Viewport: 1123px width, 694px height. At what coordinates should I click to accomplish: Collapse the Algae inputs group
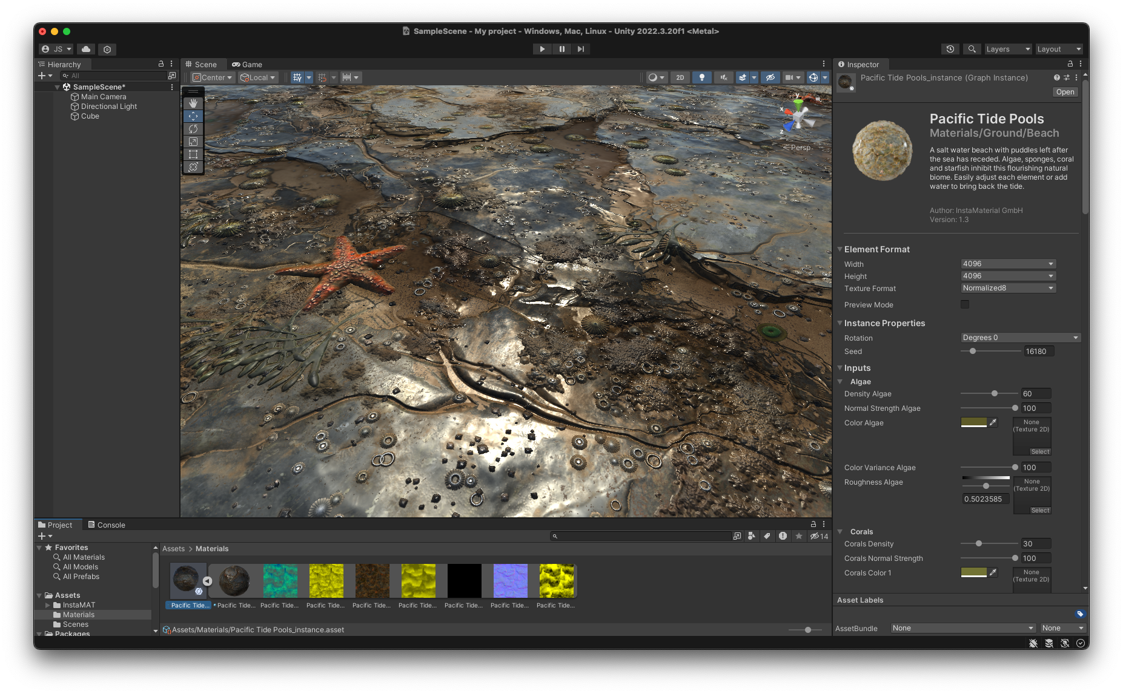[x=840, y=382]
